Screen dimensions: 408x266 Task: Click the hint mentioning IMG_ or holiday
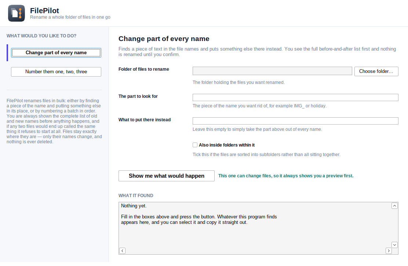(x=259, y=106)
